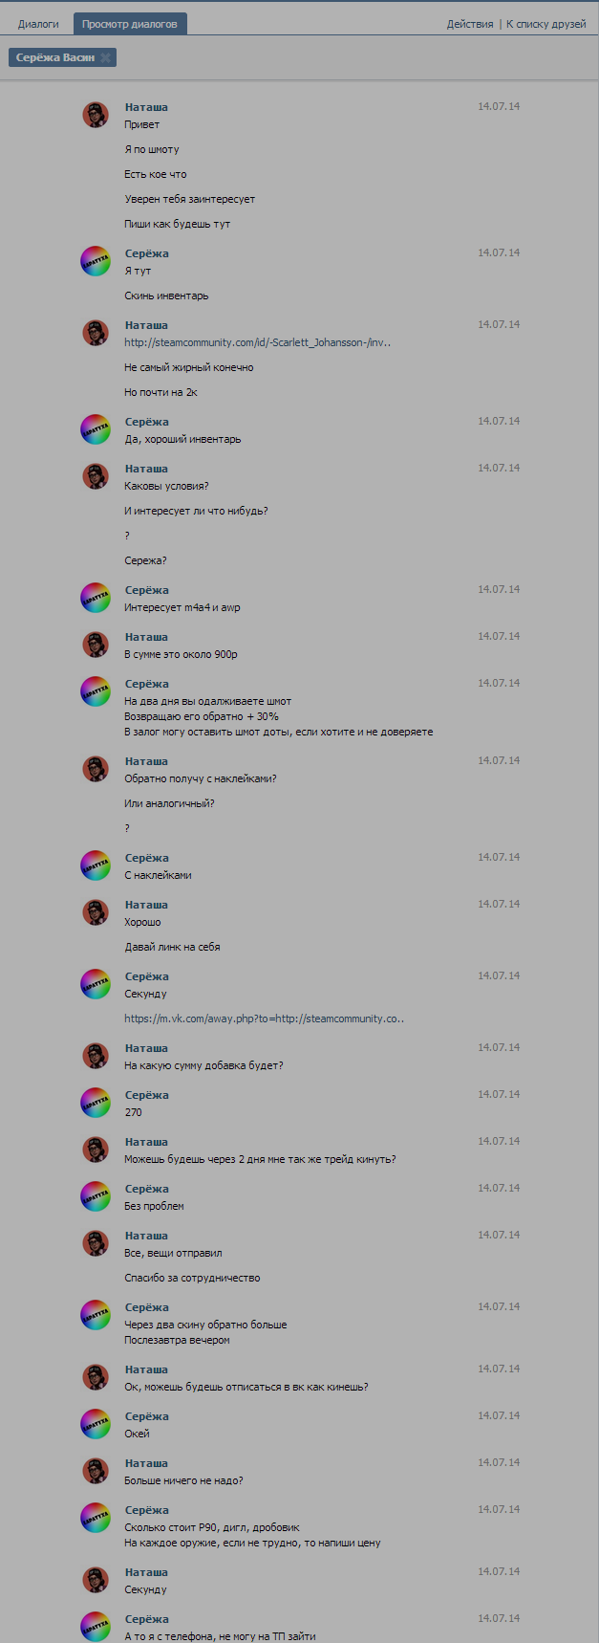Image resolution: width=599 pixels, height=1643 pixels.
Task: Open Серёжа's name above 'Без проблем'
Action: pyautogui.click(x=146, y=1189)
